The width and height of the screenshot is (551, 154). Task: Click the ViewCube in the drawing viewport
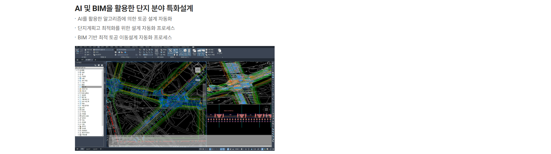(198, 70)
